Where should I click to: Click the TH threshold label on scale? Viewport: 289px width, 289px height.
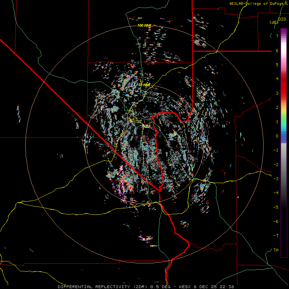click(276, 250)
